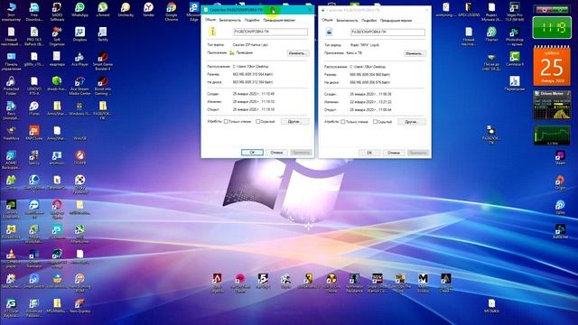Check Только чтение in ZIP properties window

pyautogui.click(x=226, y=121)
